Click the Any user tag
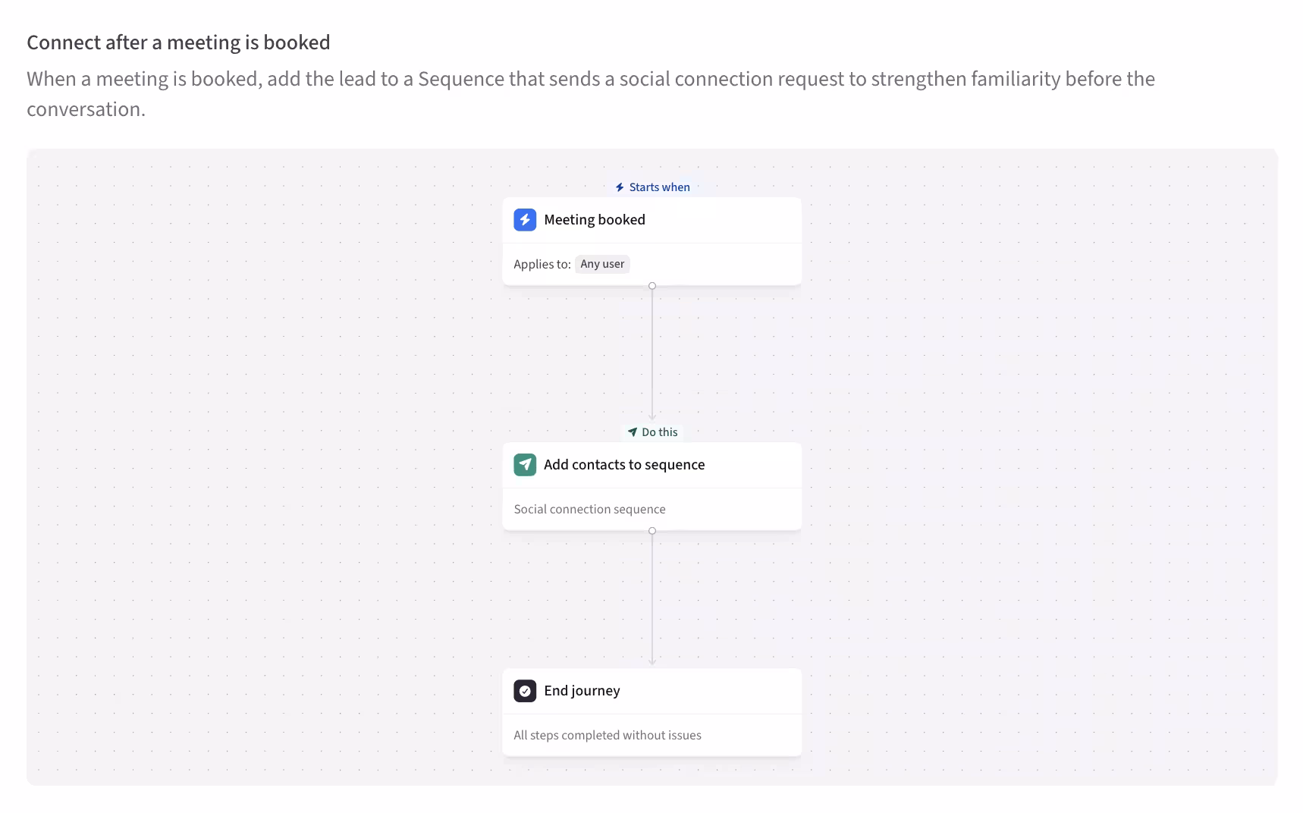 pyautogui.click(x=602, y=264)
